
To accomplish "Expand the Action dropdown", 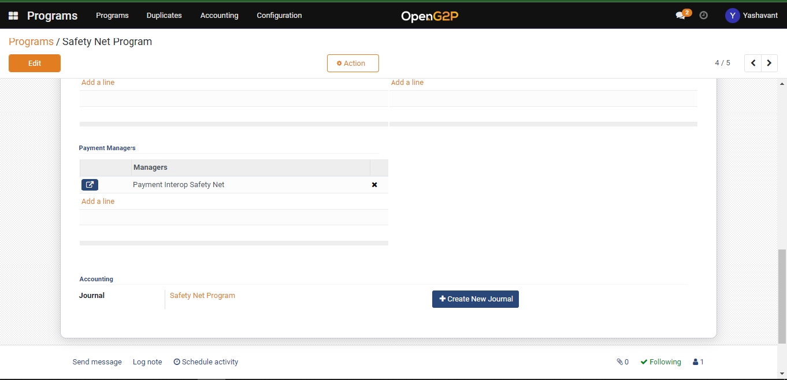I will point(352,64).
